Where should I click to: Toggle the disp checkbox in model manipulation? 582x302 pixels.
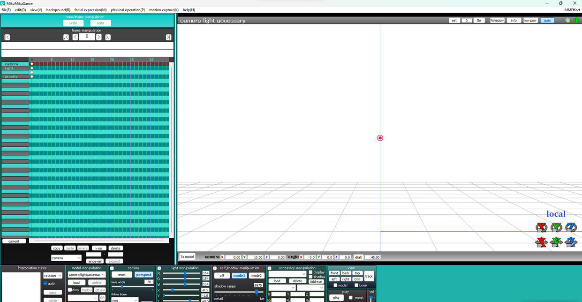[x=70, y=290]
